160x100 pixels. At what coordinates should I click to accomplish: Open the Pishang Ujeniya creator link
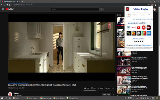click(146, 45)
